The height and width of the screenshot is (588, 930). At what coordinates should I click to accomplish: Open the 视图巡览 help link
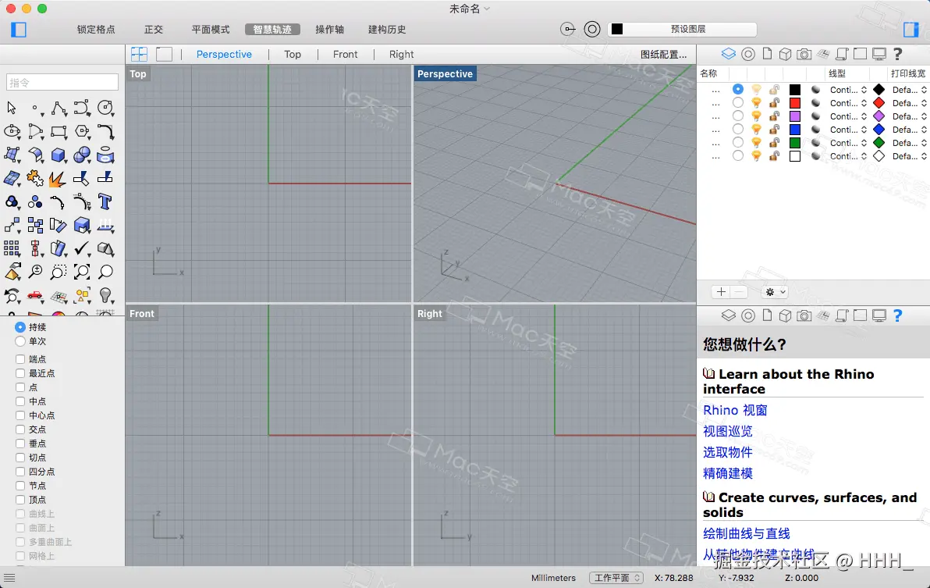click(728, 431)
